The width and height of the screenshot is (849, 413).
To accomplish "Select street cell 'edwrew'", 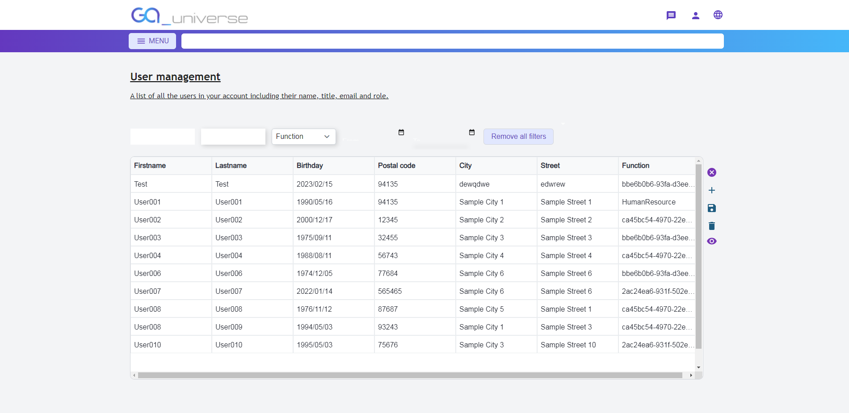I will tap(577, 184).
